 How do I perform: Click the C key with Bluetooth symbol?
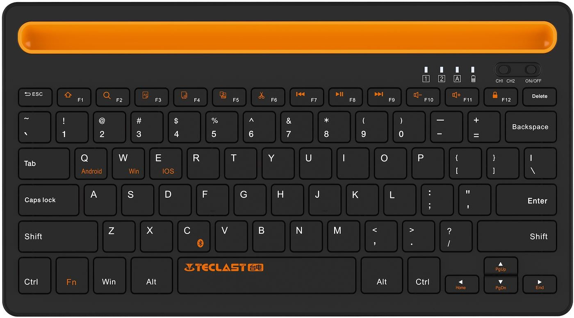pyautogui.click(x=194, y=236)
